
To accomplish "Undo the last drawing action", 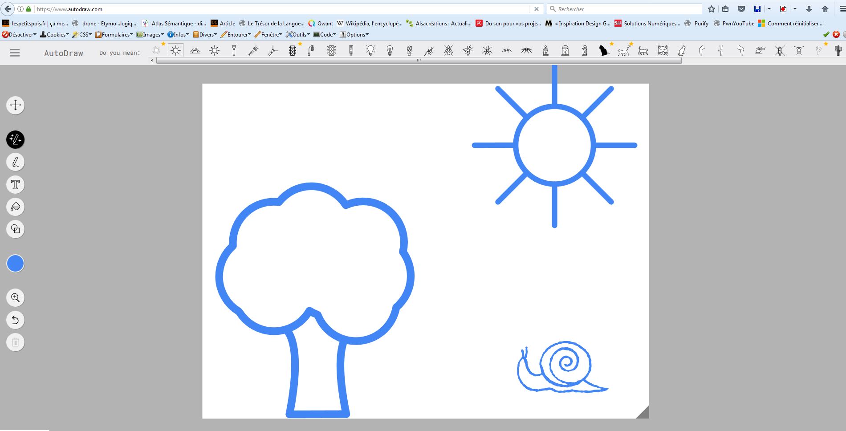I will pos(15,320).
